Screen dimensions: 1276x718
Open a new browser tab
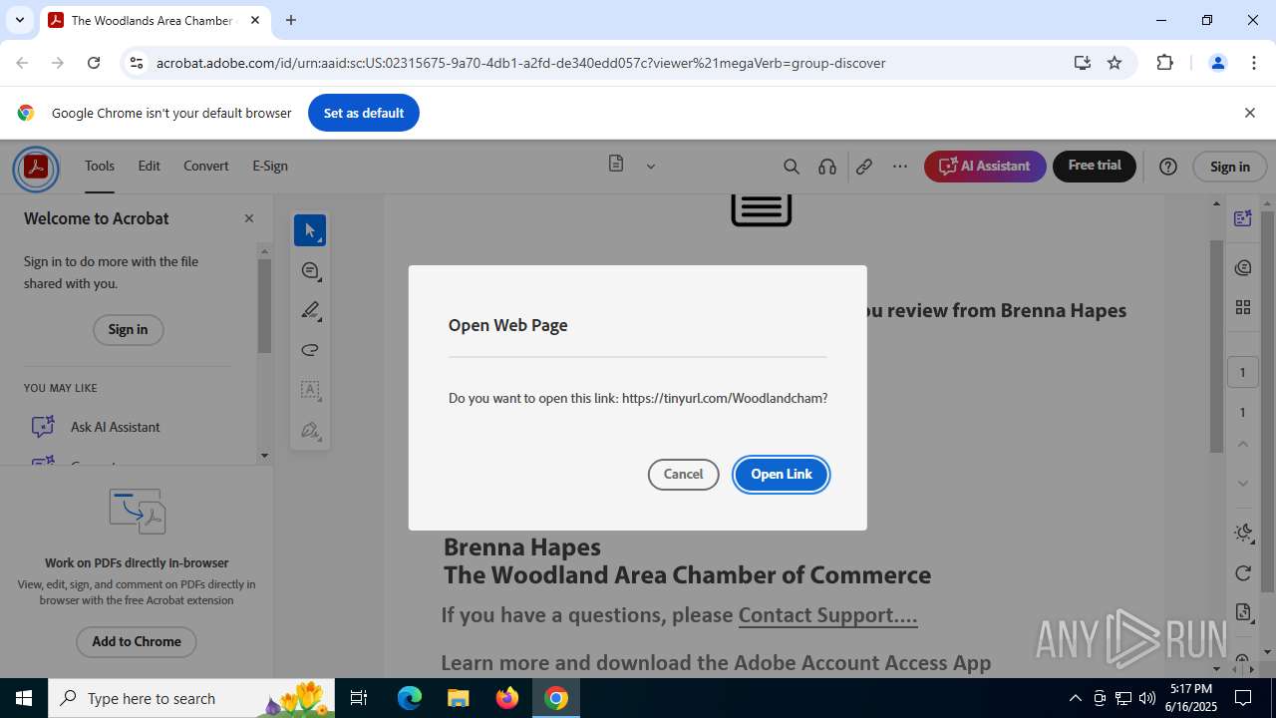pyautogui.click(x=291, y=20)
